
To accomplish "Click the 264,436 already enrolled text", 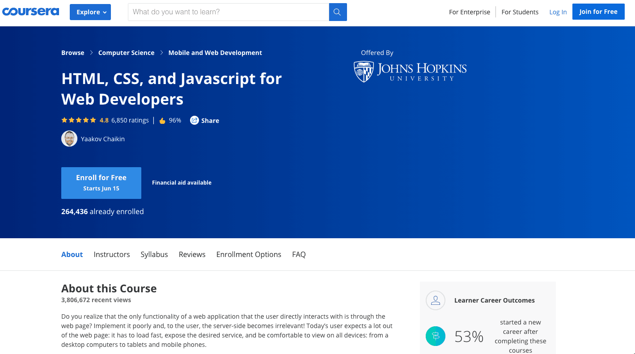I will pos(102,211).
